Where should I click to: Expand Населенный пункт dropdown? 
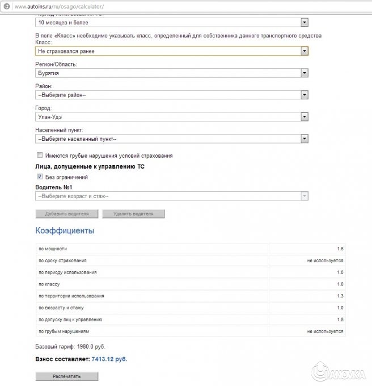coord(305,139)
